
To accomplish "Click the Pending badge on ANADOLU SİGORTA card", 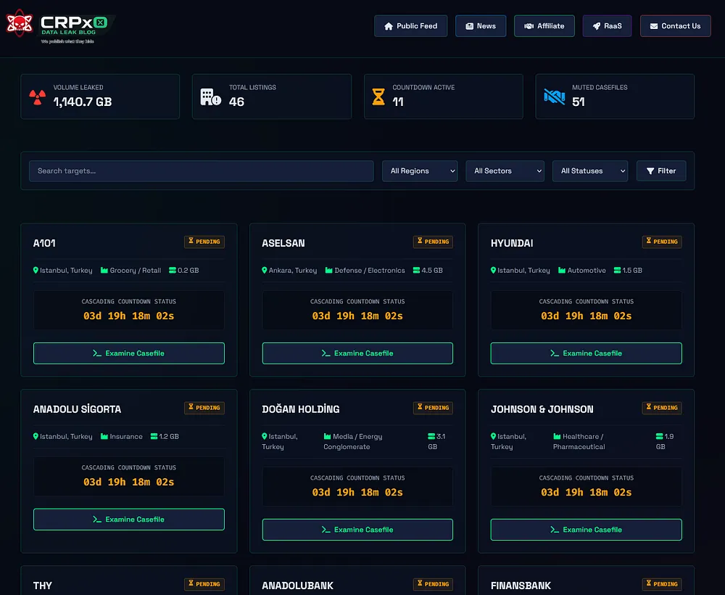I will tap(204, 408).
